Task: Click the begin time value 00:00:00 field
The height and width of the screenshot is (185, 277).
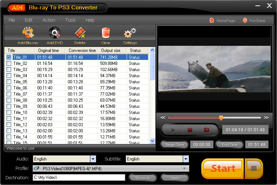Action: [202, 145]
